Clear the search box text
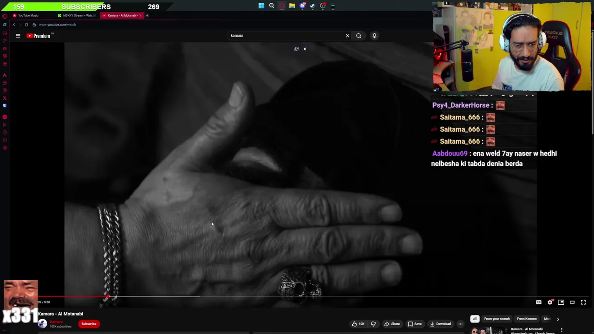594x334 pixels. pos(348,36)
